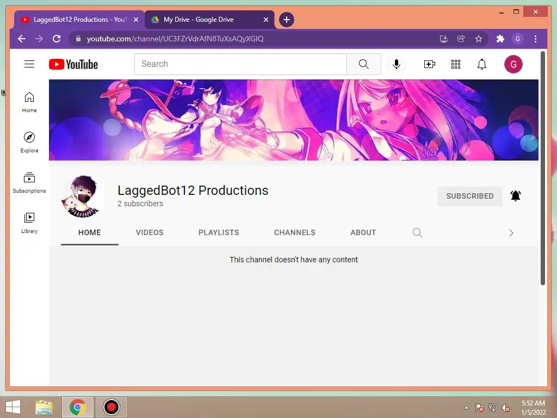The height and width of the screenshot is (418, 557).
Task: Open the ABOUT channel tab
Action: 363,232
